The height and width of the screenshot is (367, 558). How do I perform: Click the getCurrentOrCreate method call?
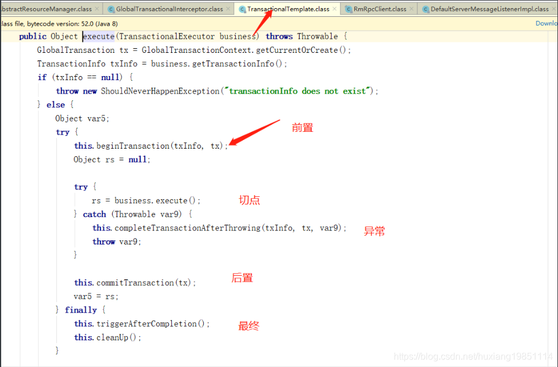pyautogui.click(x=297, y=50)
